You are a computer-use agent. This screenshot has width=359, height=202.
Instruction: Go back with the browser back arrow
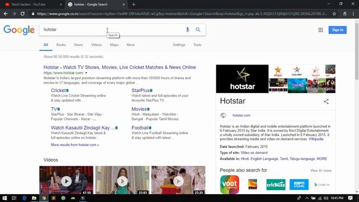[x=6, y=13]
